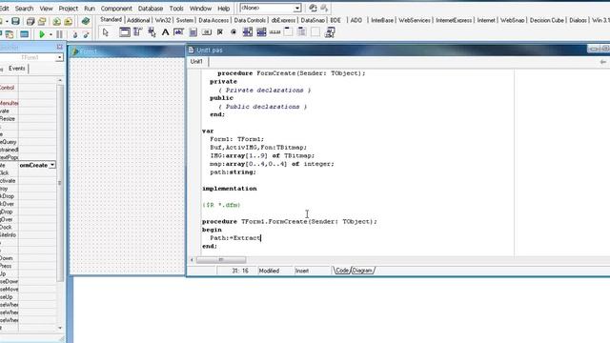Open the Help contents book icon

point(86,21)
